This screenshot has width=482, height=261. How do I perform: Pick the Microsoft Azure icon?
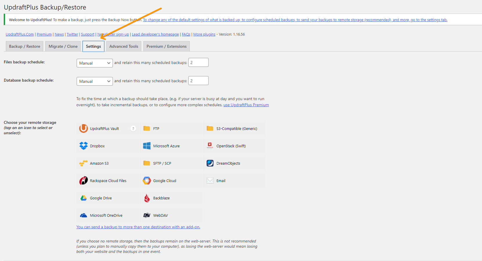(x=147, y=146)
